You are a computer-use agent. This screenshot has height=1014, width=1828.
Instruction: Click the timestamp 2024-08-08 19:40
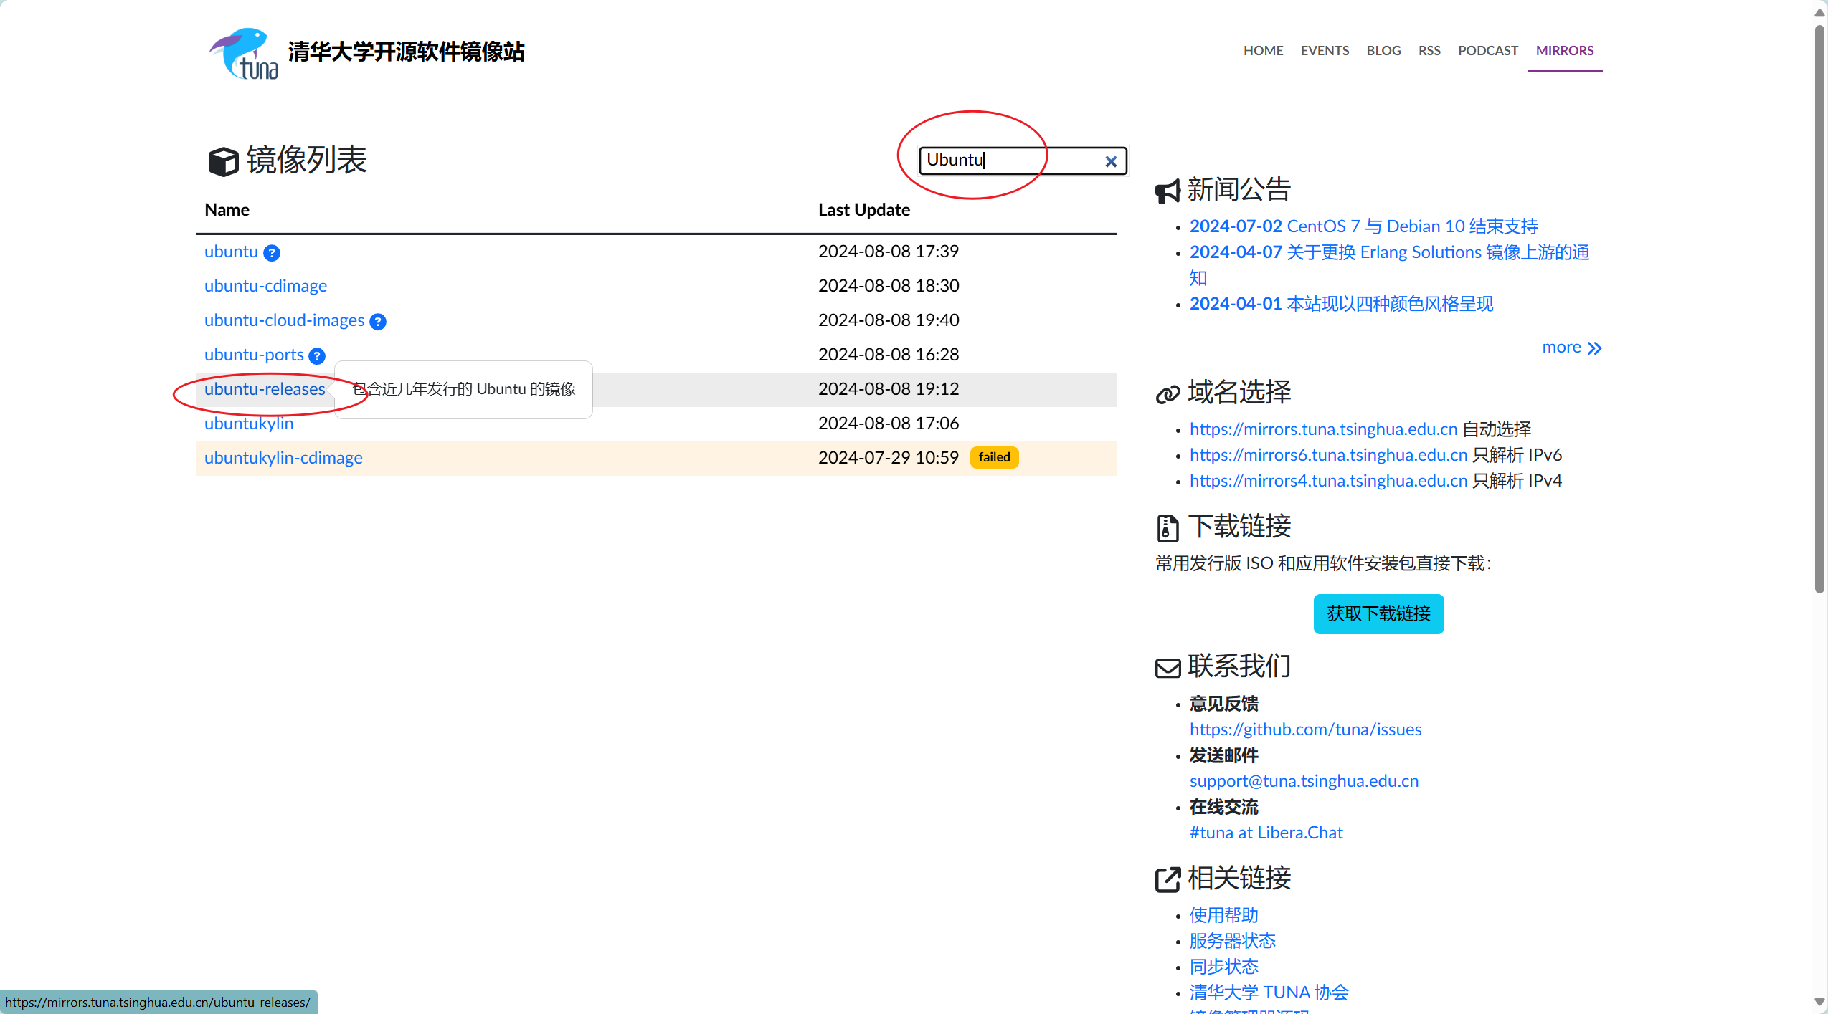889,320
